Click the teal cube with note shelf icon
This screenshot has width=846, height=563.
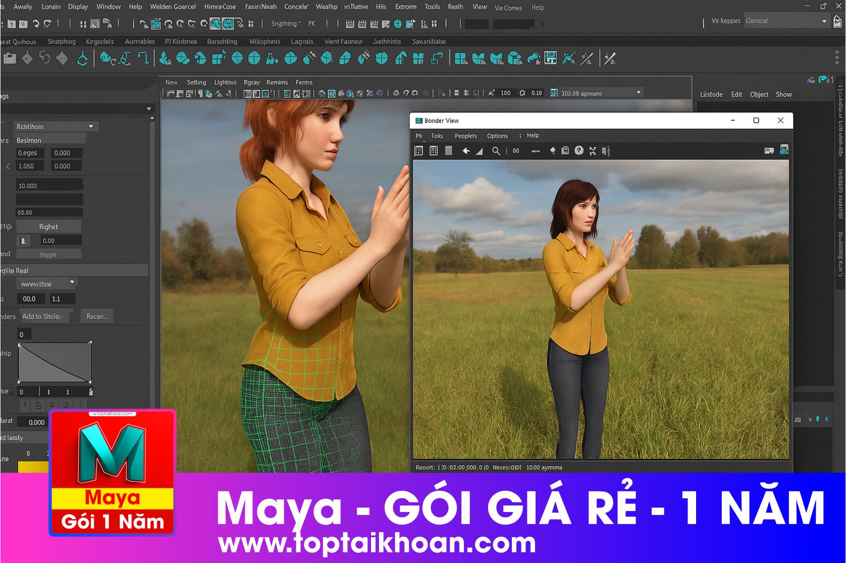pos(218,59)
